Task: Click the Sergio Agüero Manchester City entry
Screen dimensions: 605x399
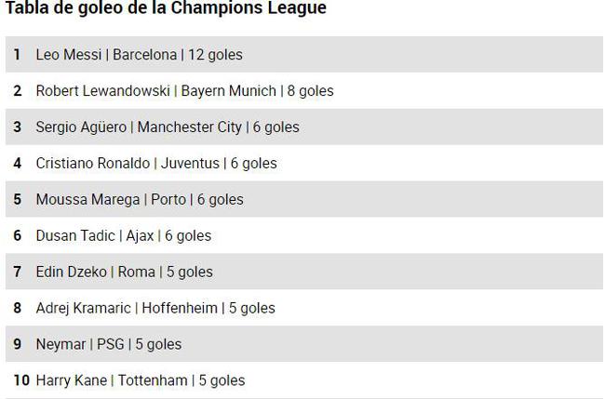Action: pyautogui.click(x=304, y=126)
